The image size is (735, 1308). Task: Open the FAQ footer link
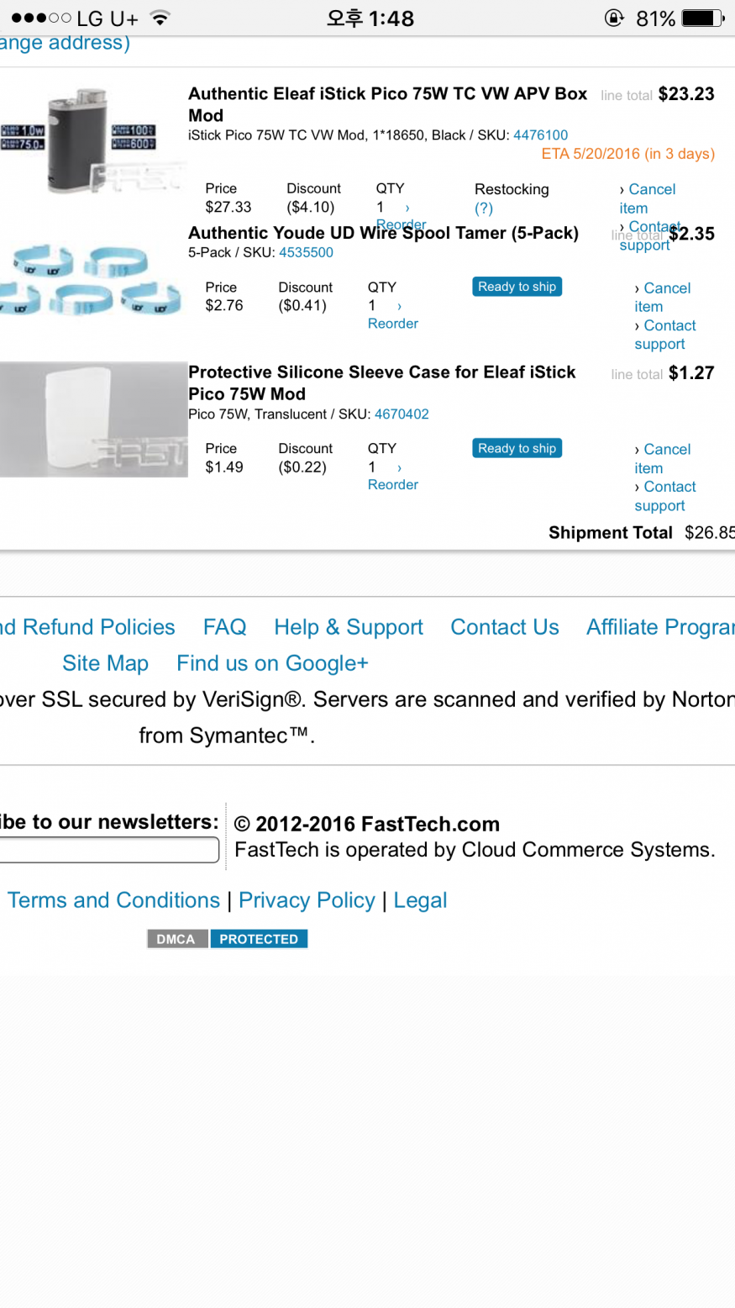(x=224, y=627)
